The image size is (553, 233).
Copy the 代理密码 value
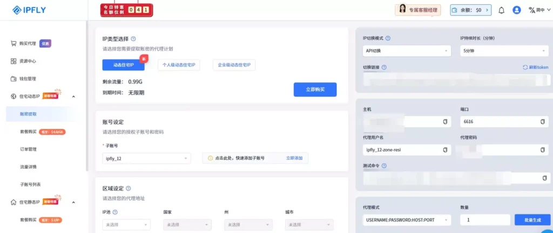[543, 150]
